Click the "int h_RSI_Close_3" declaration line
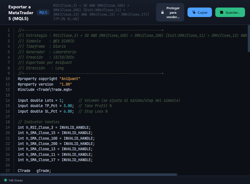The height and width of the screenshot is (184, 250). [54, 127]
